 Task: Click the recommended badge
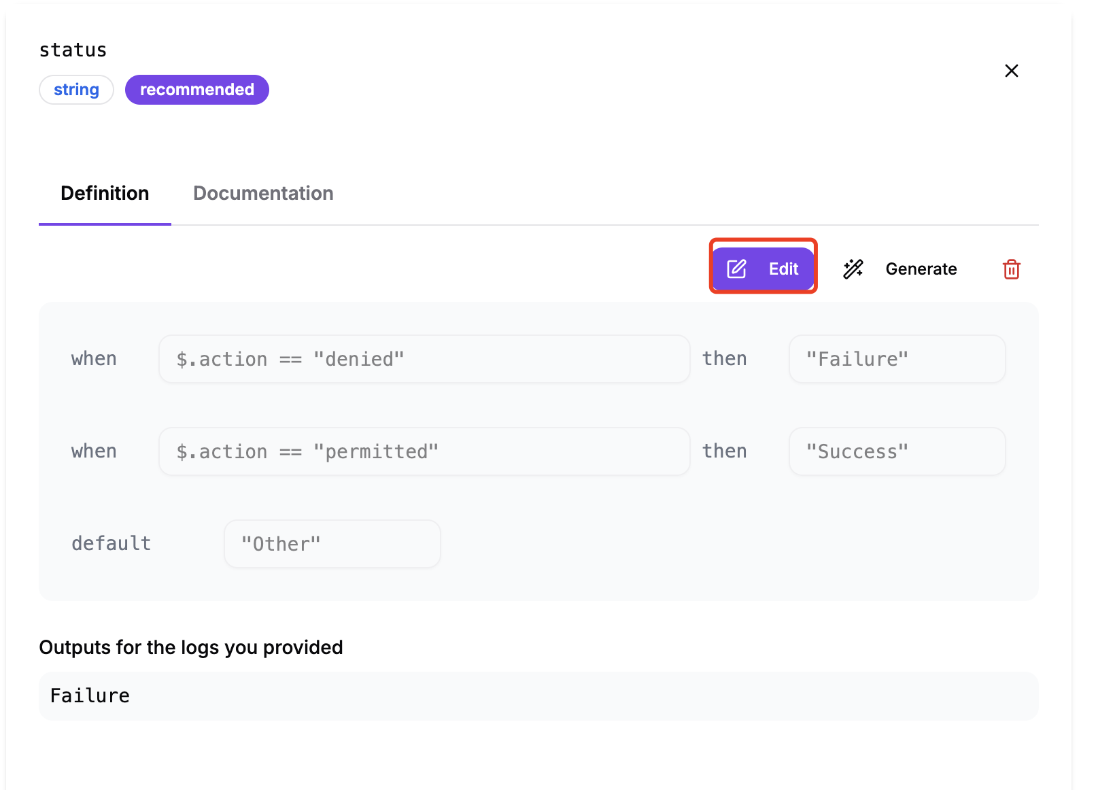click(x=196, y=90)
